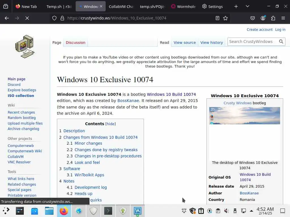Open the Firefox account icon
This screenshot has width=290, height=217.
[x=263, y=18]
